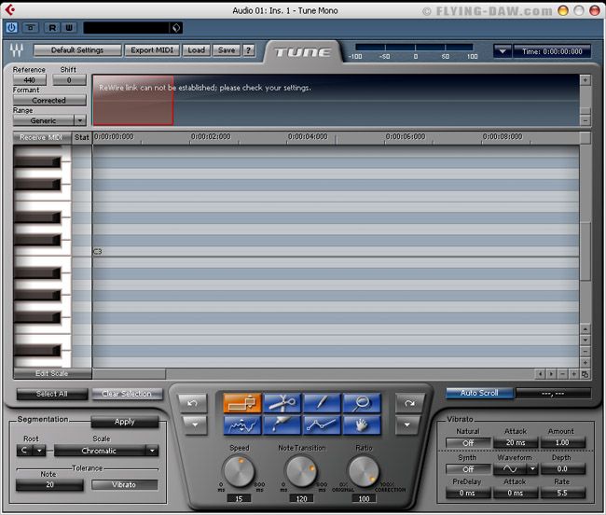Click the Load button

[197, 50]
